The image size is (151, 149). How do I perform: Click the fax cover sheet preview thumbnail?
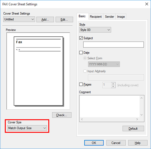tap(38, 71)
